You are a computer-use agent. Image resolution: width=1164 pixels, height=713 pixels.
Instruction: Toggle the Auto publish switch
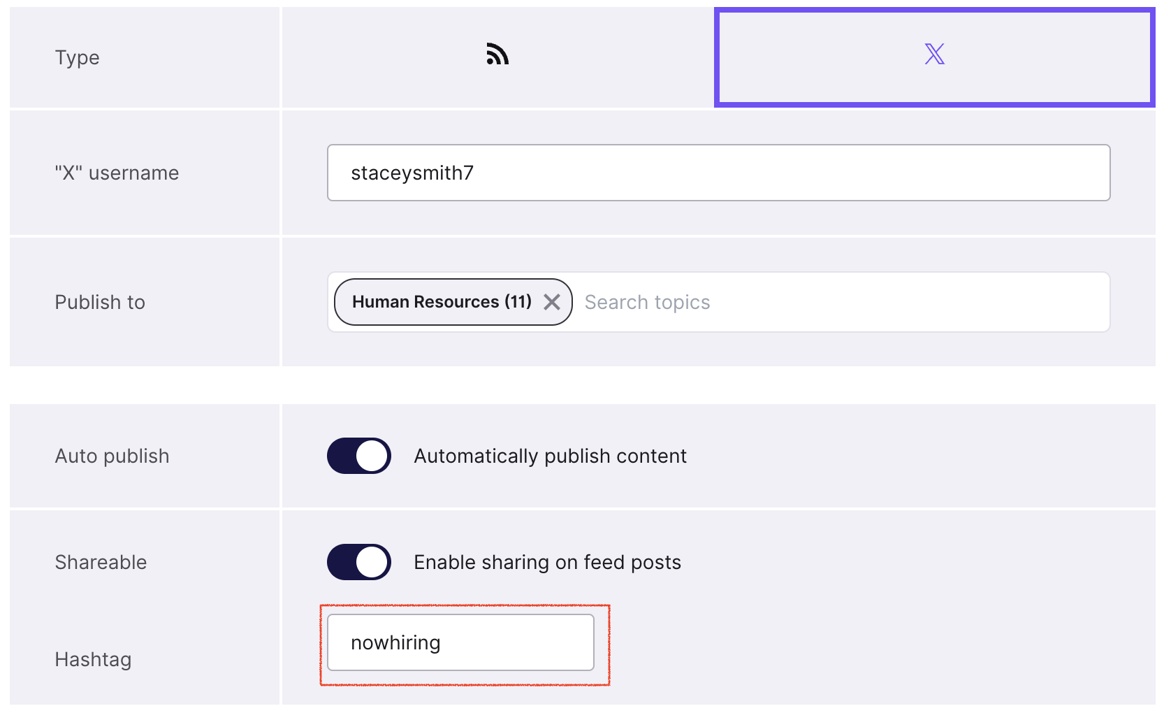359,456
